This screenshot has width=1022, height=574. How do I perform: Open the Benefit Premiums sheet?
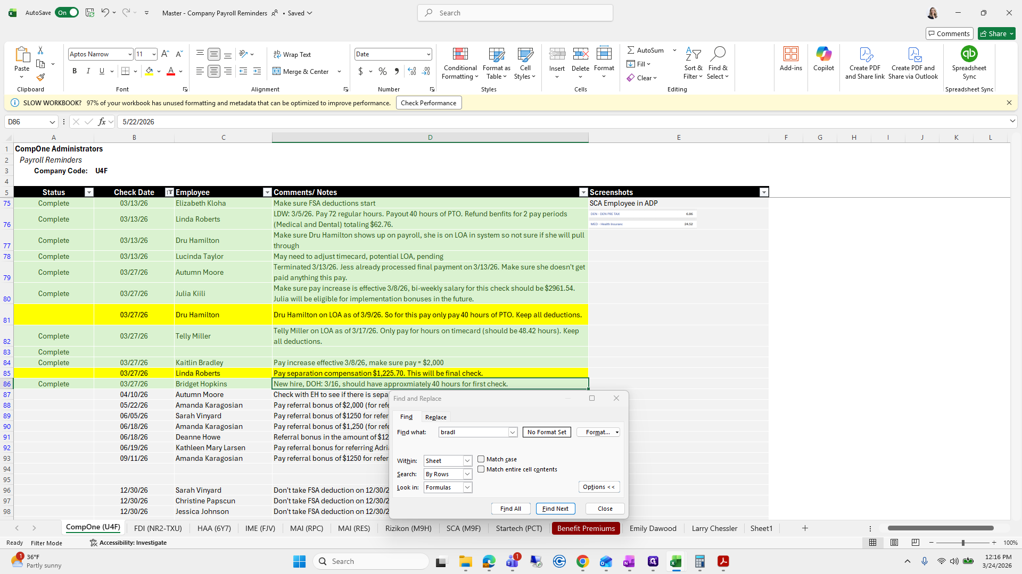point(586,528)
